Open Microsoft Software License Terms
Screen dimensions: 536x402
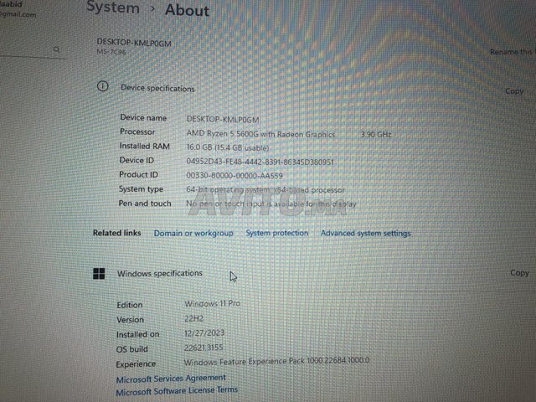coord(176,390)
